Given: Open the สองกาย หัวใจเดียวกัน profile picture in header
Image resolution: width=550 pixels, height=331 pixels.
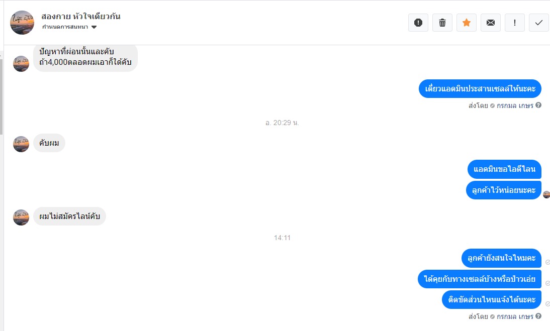Looking at the screenshot, I should pos(22,23).
